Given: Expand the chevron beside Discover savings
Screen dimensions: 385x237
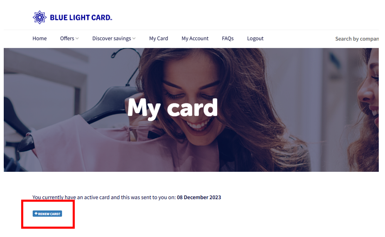Looking at the screenshot, I should [134, 39].
